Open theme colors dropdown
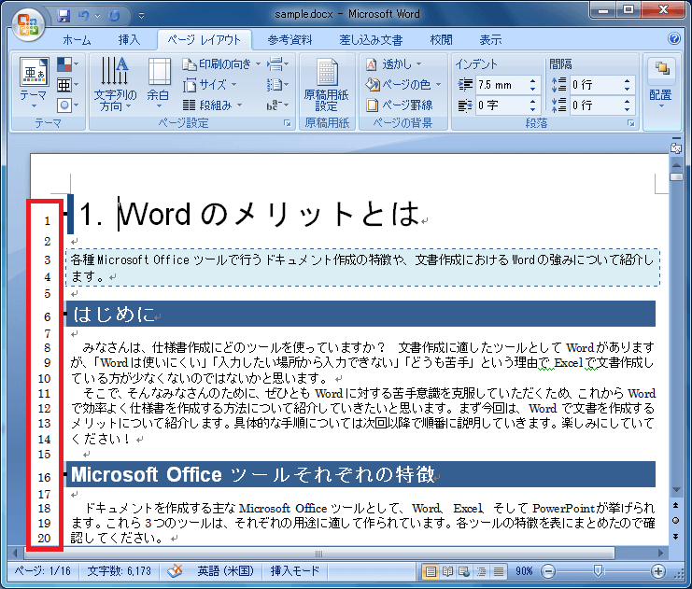 [x=67, y=64]
